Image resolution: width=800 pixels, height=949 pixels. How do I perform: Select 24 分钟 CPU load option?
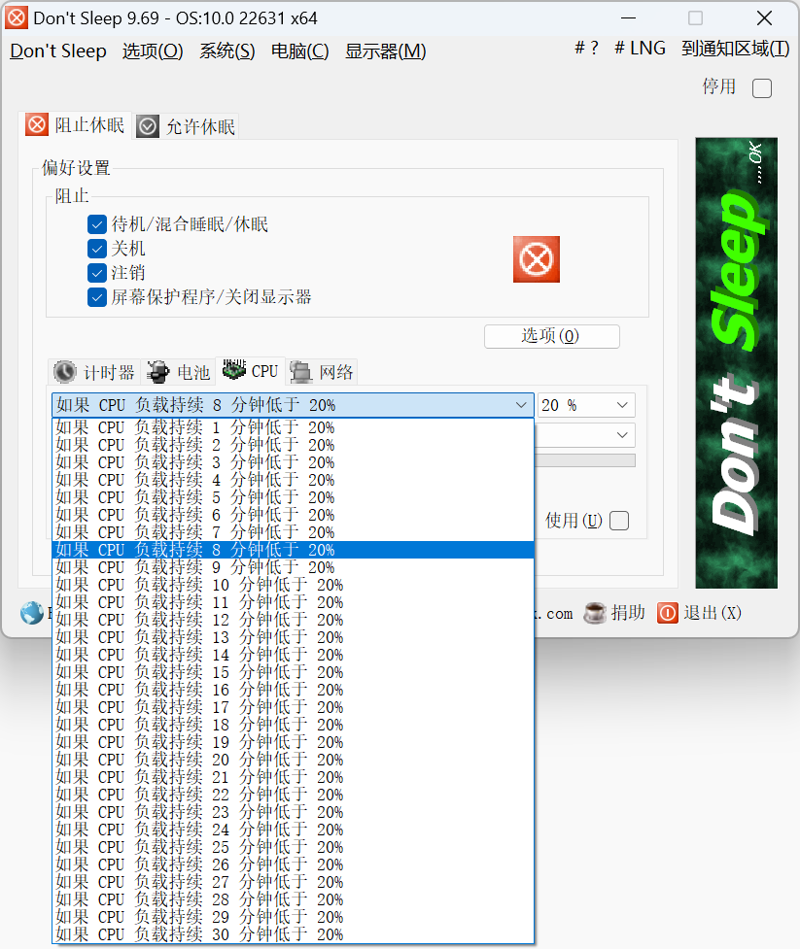(294, 830)
